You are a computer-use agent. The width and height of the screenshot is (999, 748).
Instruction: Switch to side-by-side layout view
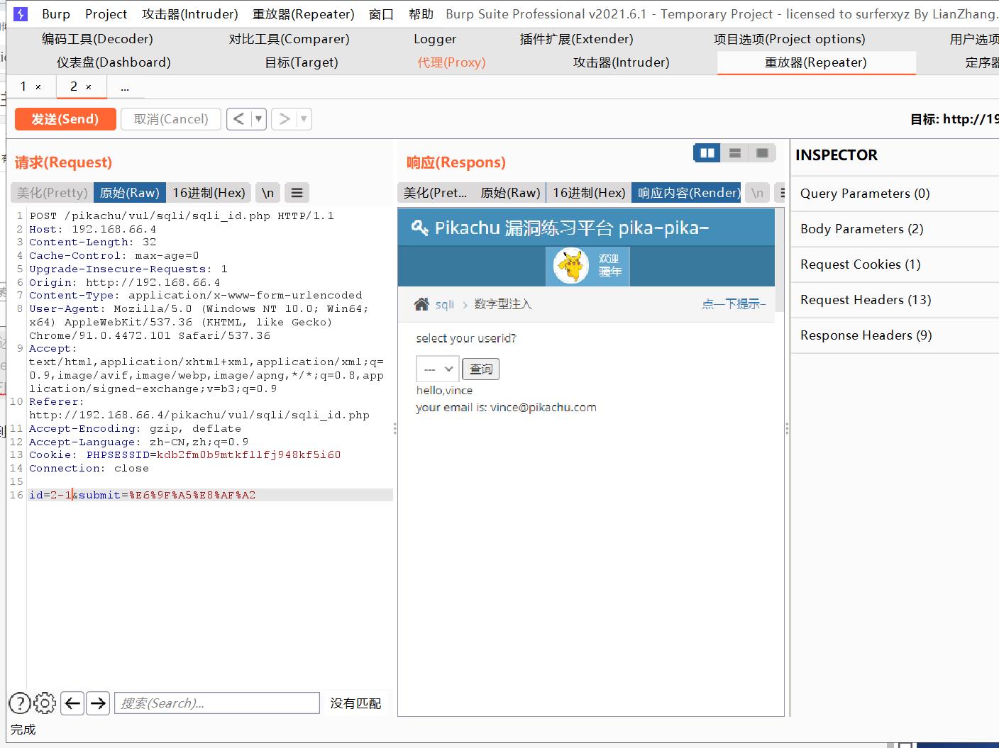(x=707, y=153)
